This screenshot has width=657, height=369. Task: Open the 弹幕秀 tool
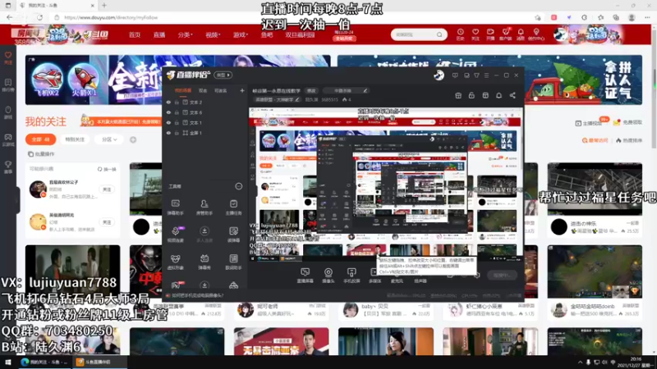coord(204,262)
